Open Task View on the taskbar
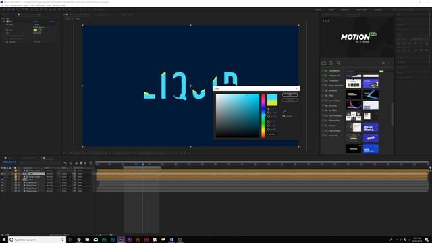This screenshot has height=243, width=432. coord(70,240)
